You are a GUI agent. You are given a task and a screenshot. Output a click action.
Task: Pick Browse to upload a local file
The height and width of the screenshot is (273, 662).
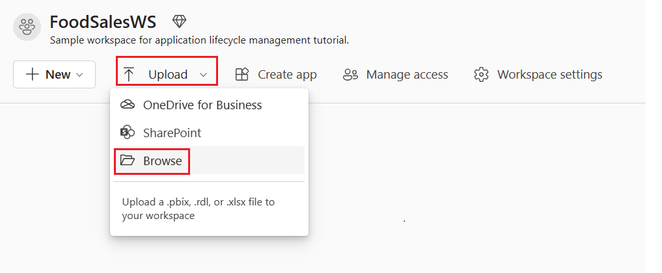point(162,161)
